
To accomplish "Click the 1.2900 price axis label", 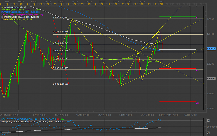I will coord(210,109).
